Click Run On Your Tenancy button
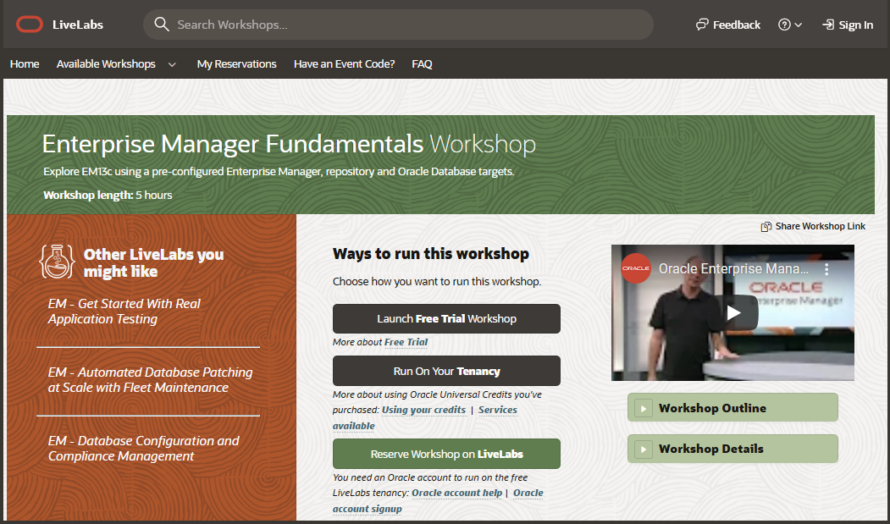This screenshot has height=524, width=890. coord(447,371)
